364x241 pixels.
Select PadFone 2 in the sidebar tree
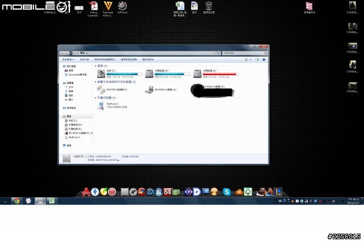point(72,138)
